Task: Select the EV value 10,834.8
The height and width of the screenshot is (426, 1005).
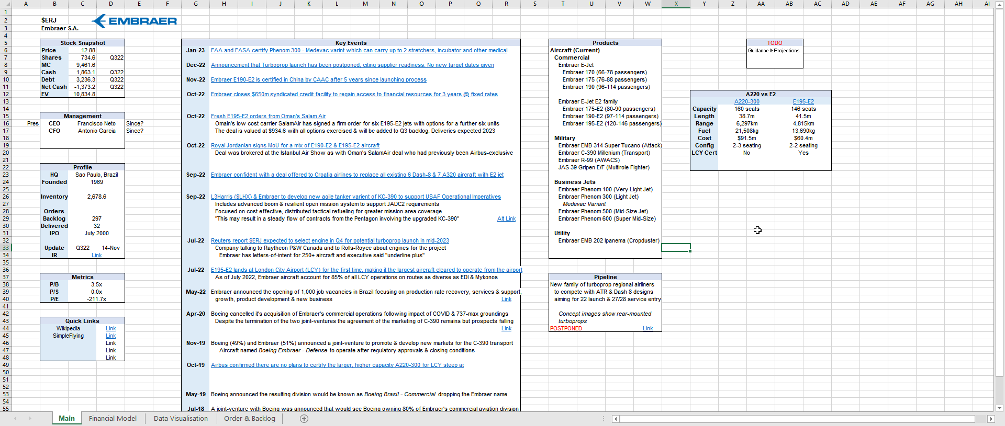Action: (84, 95)
